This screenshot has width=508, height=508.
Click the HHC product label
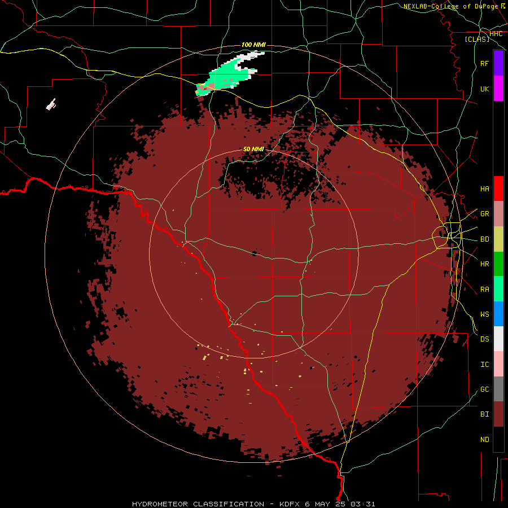[496, 34]
